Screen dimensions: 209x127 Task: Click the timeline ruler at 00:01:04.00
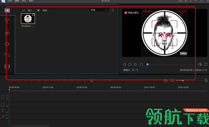point(150,87)
